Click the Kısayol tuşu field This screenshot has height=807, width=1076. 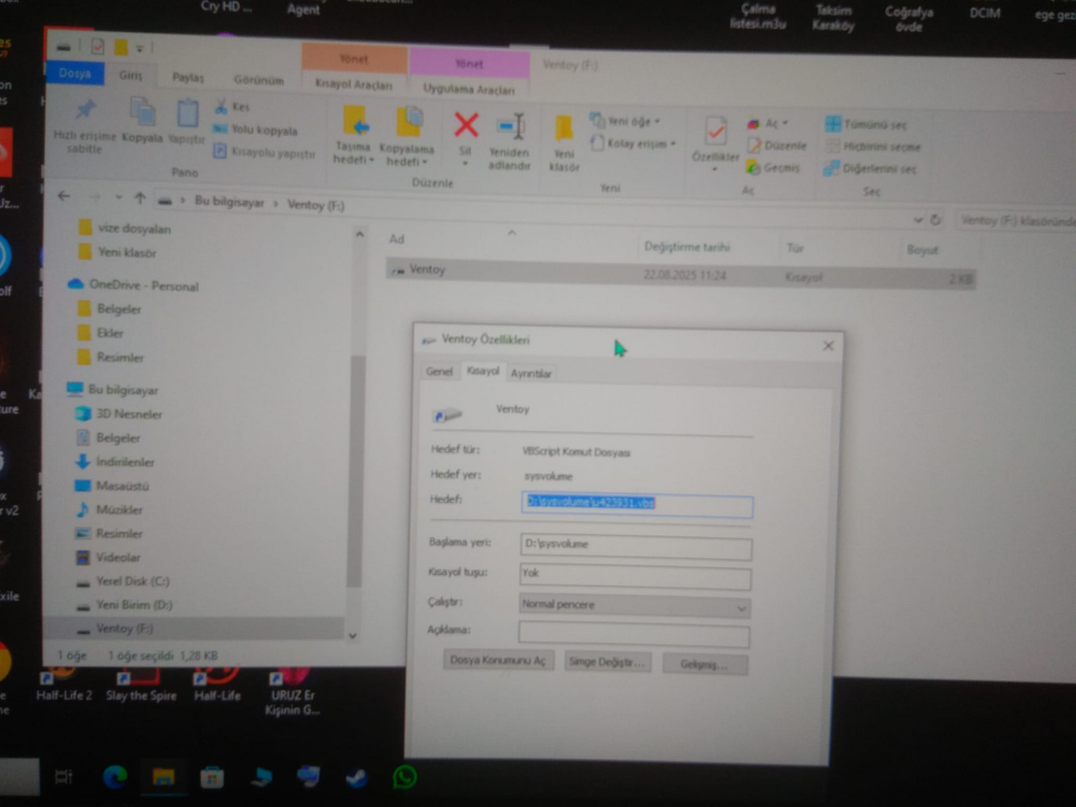634,576
